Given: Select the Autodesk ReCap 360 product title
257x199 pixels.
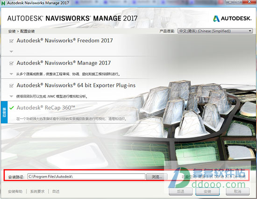Looking at the screenshot, I should pos(46,108).
